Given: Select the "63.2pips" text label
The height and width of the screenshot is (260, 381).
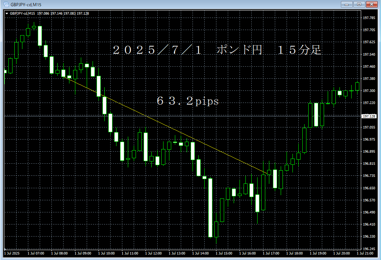Looking at the screenshot, I should pos(188,101).
